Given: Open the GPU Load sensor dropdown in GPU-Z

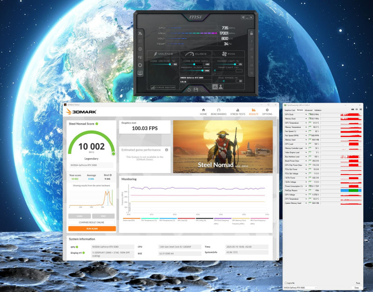Looking at the screenshot, I should [x=306, y=144].
